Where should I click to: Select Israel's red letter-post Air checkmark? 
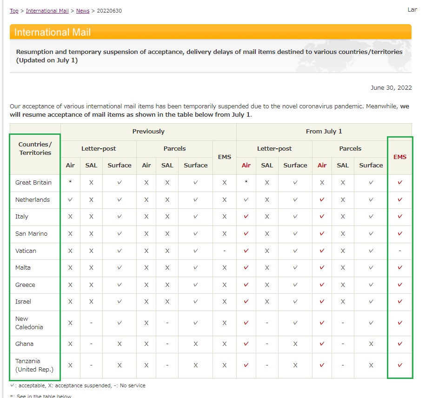[246, 302]
